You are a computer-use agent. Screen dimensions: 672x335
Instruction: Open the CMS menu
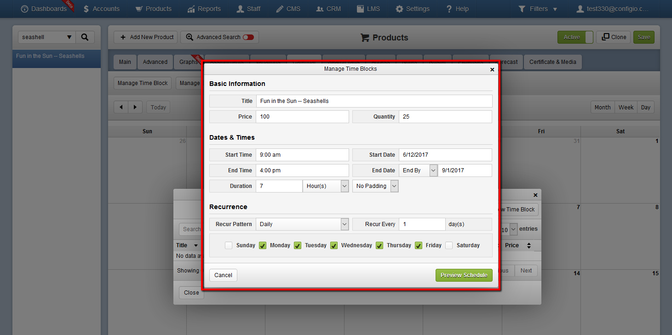288,9
